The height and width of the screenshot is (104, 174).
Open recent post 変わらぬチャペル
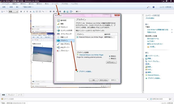[153, 39]
